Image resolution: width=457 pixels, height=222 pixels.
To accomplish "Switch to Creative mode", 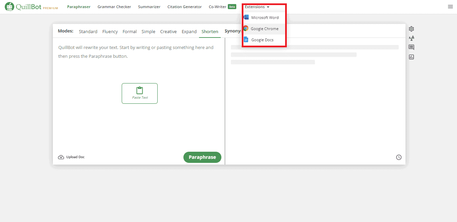I will (x=168, y=31).
